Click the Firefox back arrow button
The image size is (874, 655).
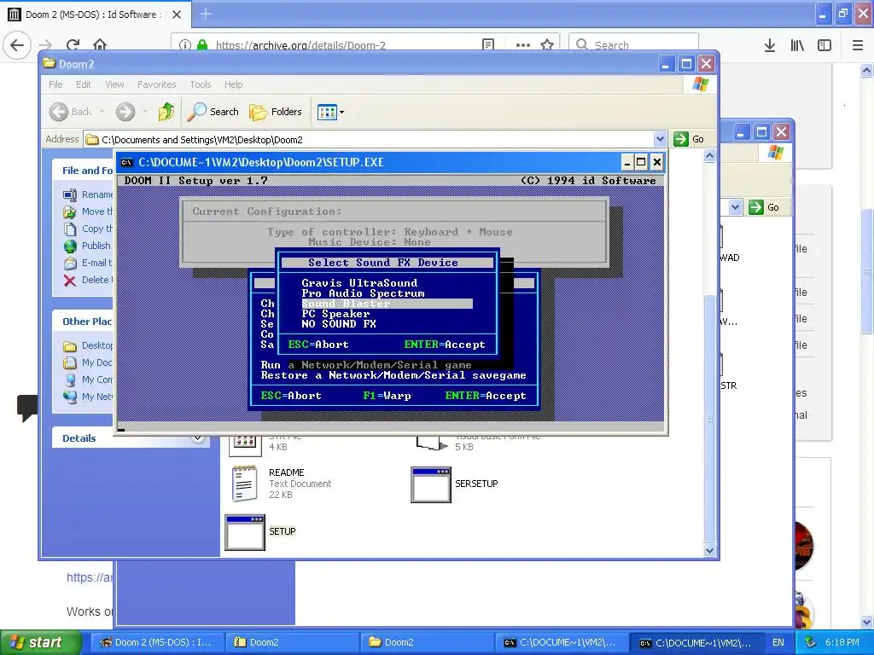[x=17, y=45]
